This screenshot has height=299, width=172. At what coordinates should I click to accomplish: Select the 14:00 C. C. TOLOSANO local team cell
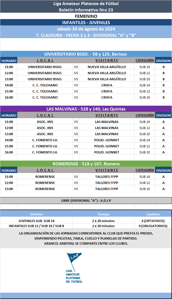point(45,85)
